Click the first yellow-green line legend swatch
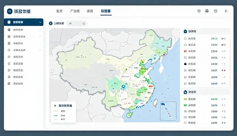The image size is (237, 136). click(56, 111)
